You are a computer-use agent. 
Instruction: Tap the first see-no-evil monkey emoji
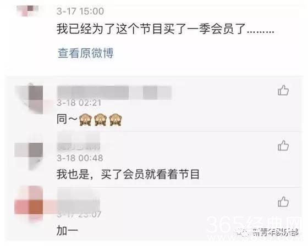pyautogui.click(x=85, y=119)
